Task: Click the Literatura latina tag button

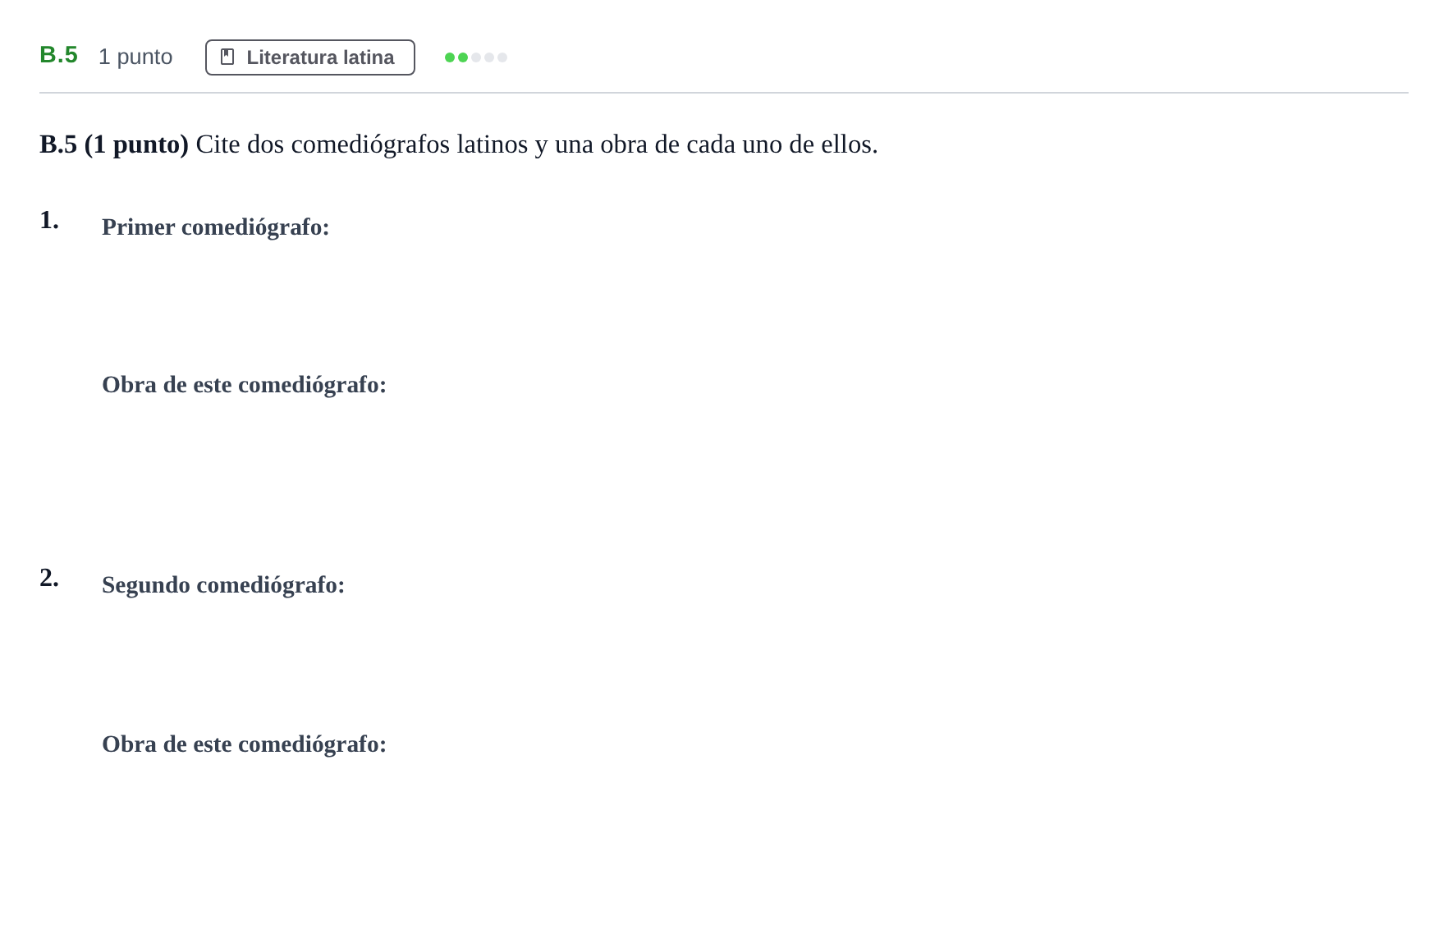Action: point(309,57)
